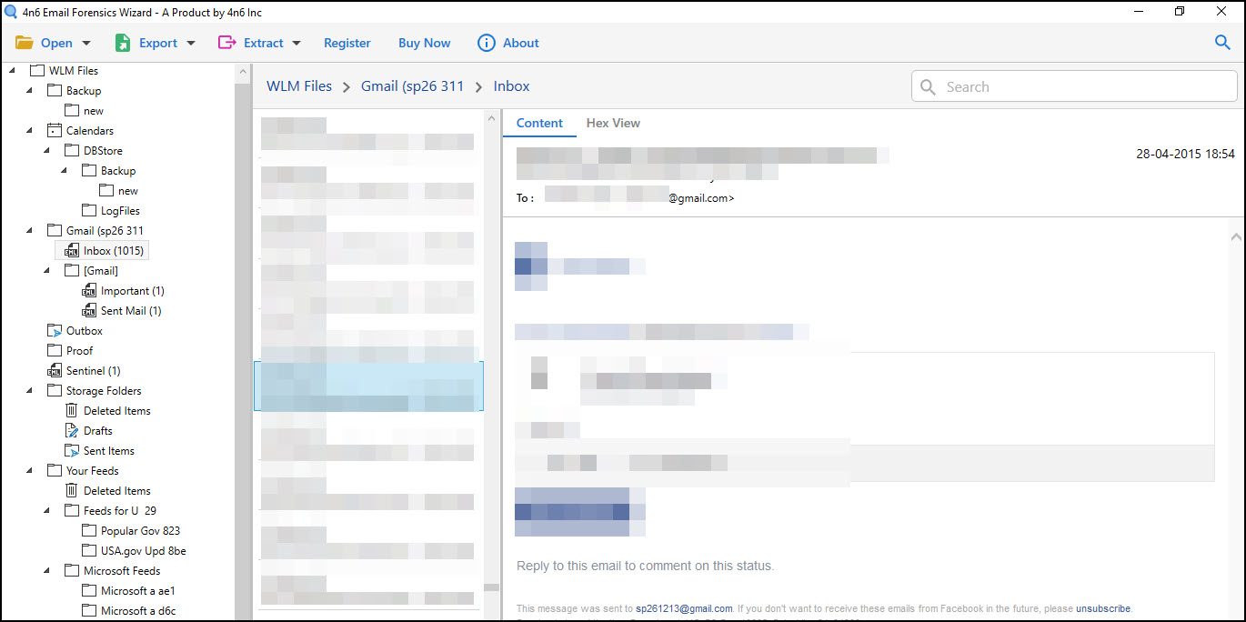The height and width of the screenshot is (622, 1246).
Task: Click the folder tree scrollbar up arrow
Action: (243, 72)
